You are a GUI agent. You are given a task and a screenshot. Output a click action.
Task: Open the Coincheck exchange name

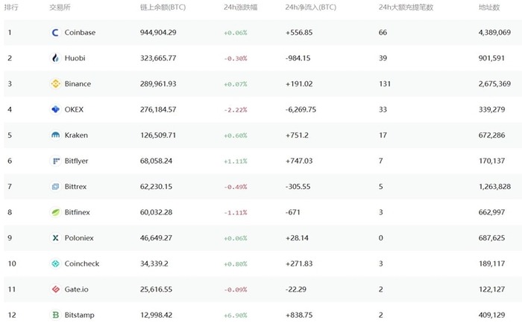(x=82, y=263)
